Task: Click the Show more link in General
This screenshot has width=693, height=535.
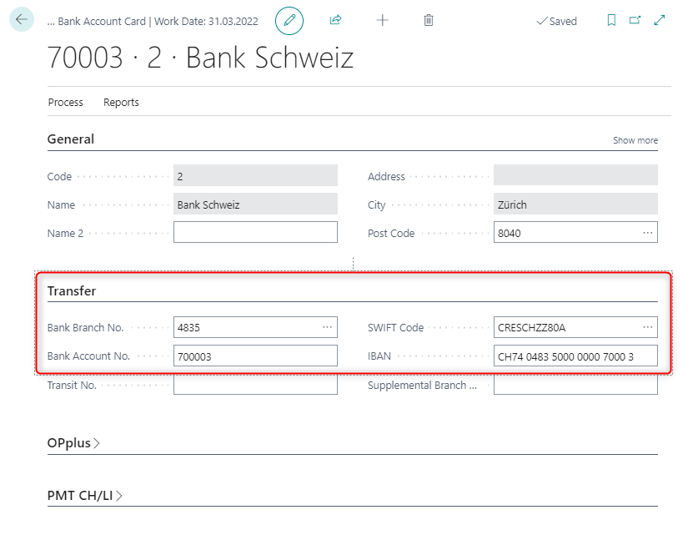Action: pyautogui.click(x=635, y=140)
